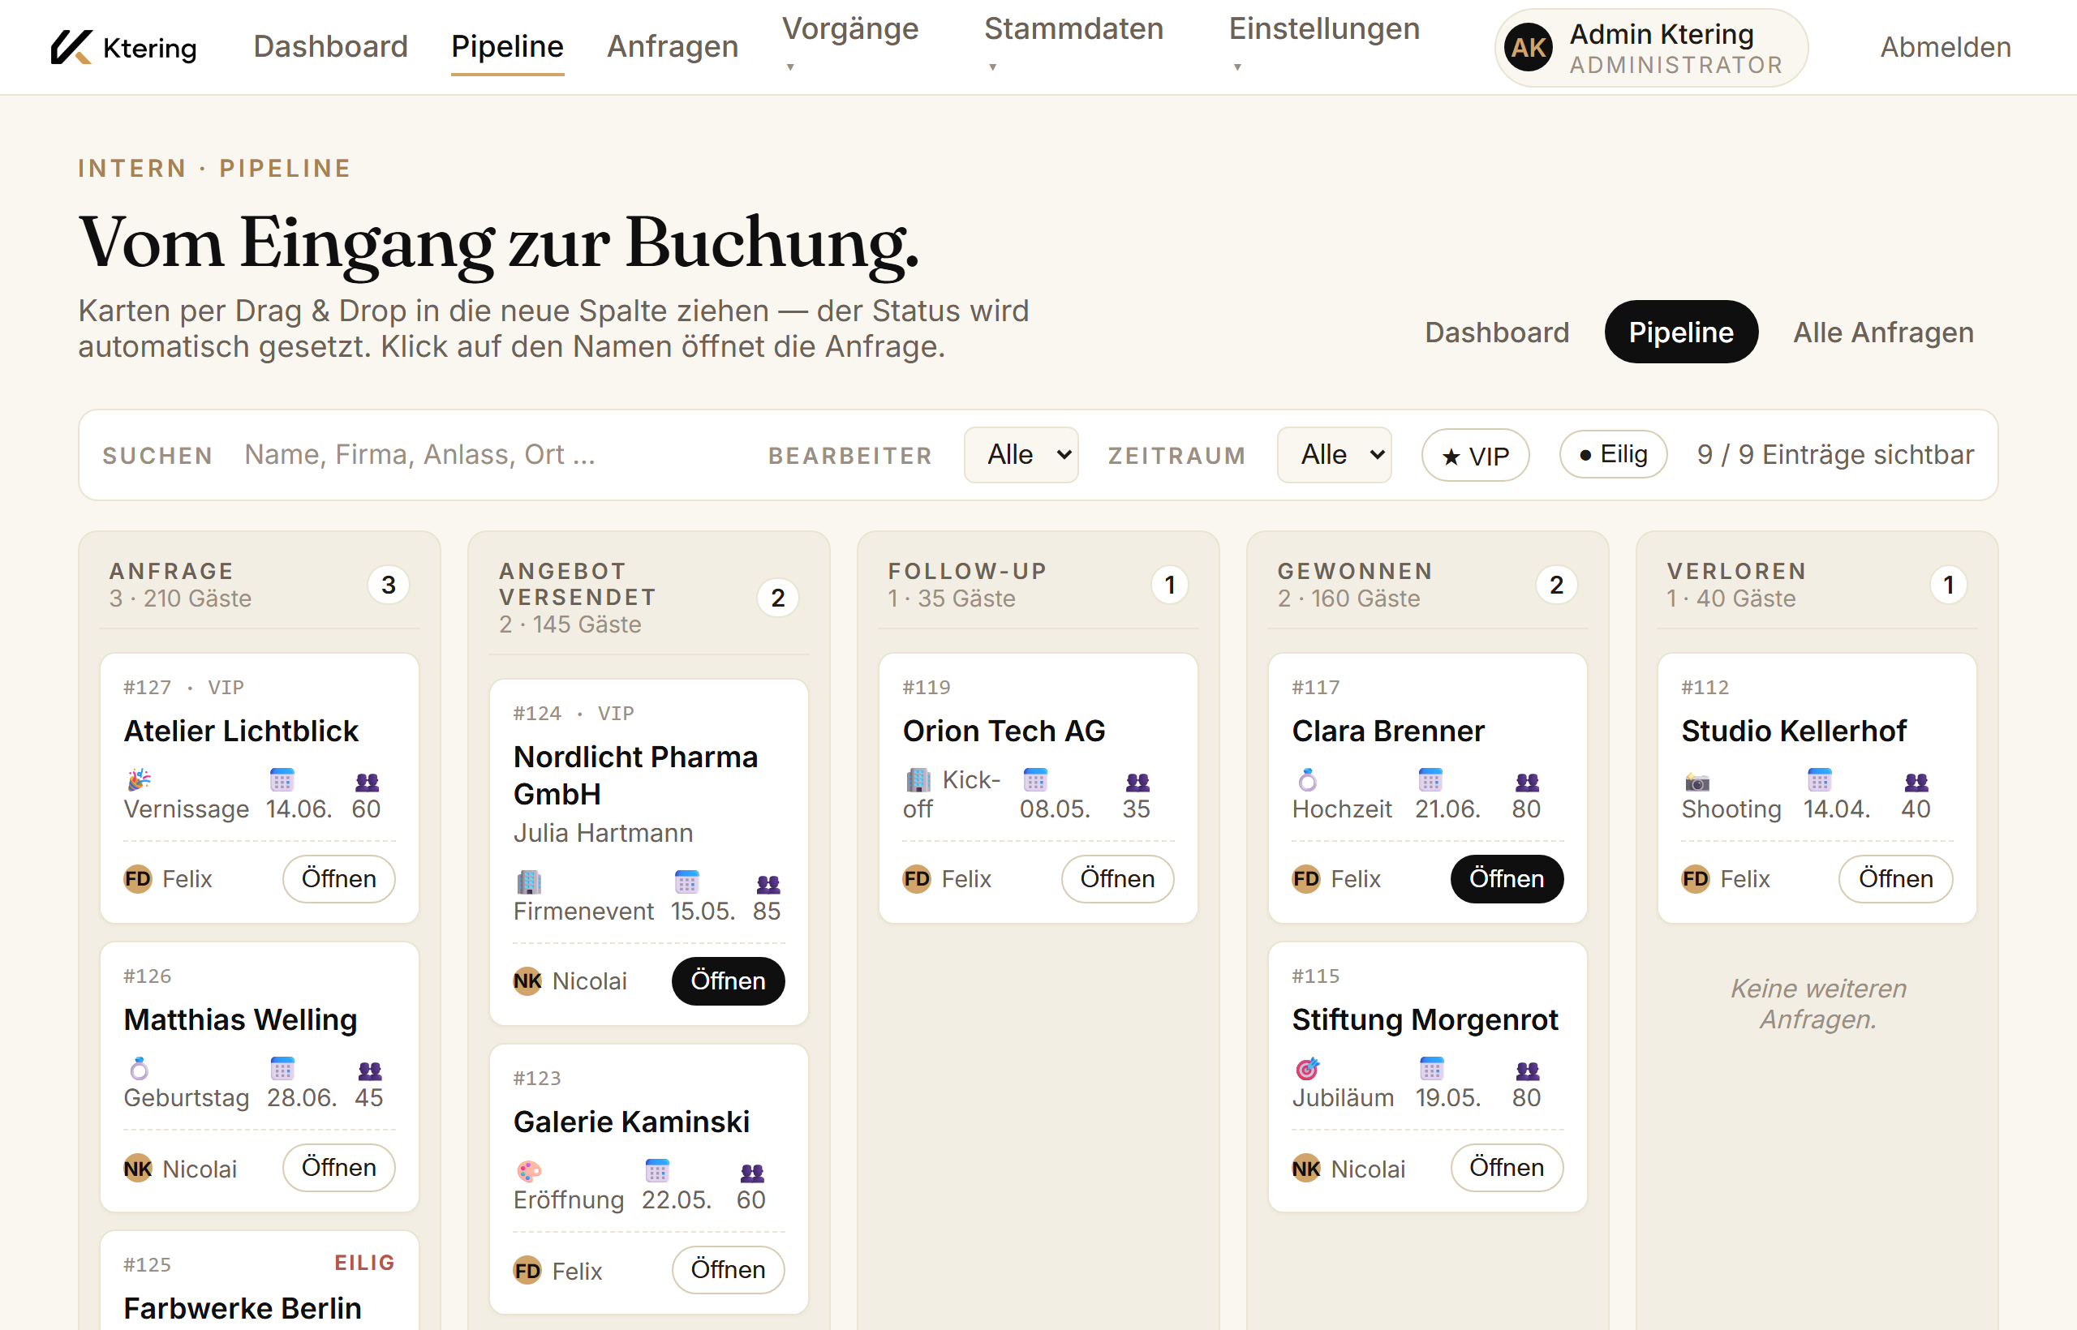Click the NK avatar on Stiftung Morgenrot card
The image size is (2077, 1330).
(x=1305, y=1169)
